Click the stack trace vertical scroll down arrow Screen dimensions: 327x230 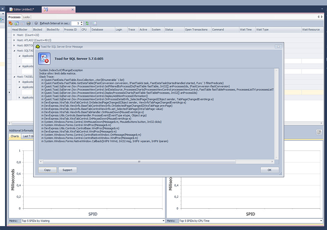point(277,158)
